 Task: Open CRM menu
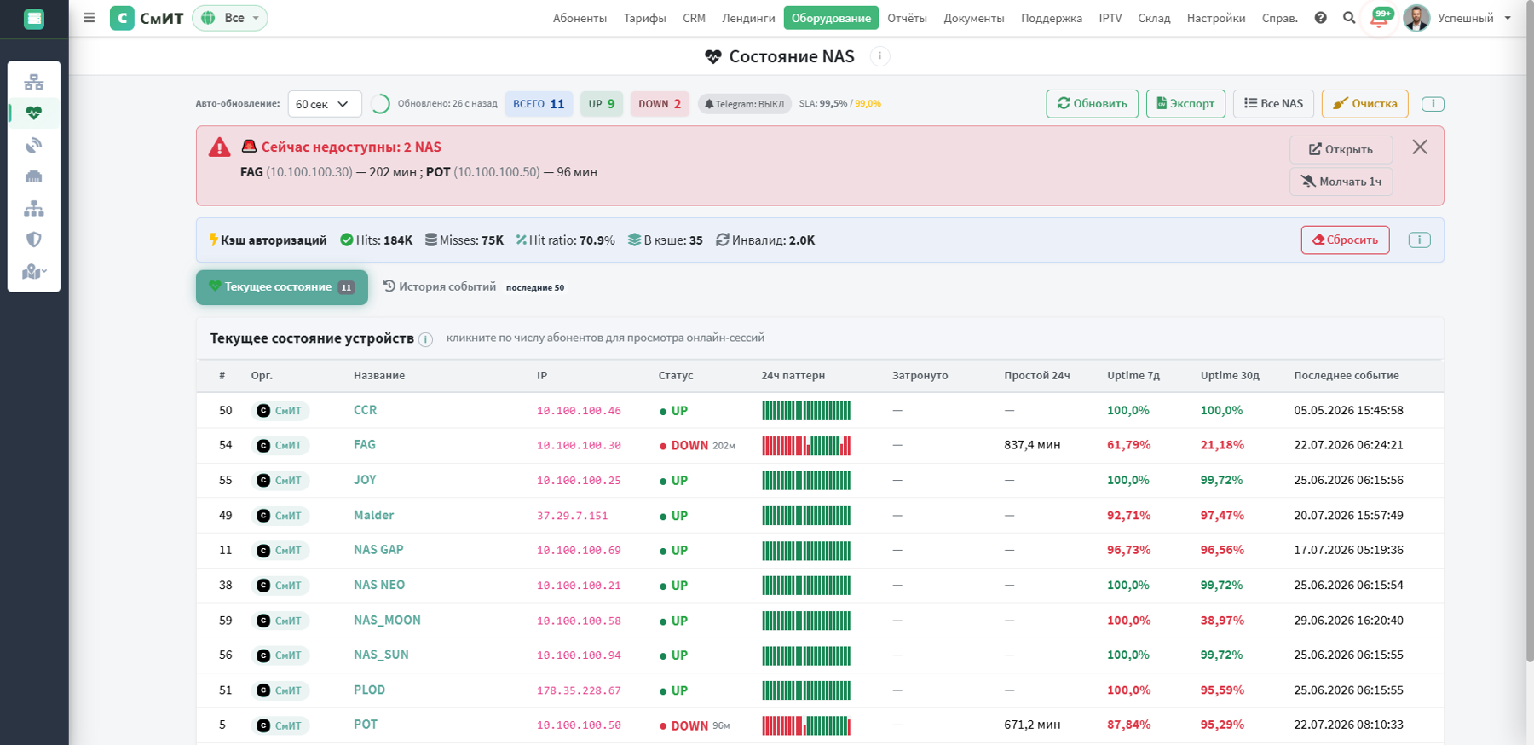click(694, 18)
